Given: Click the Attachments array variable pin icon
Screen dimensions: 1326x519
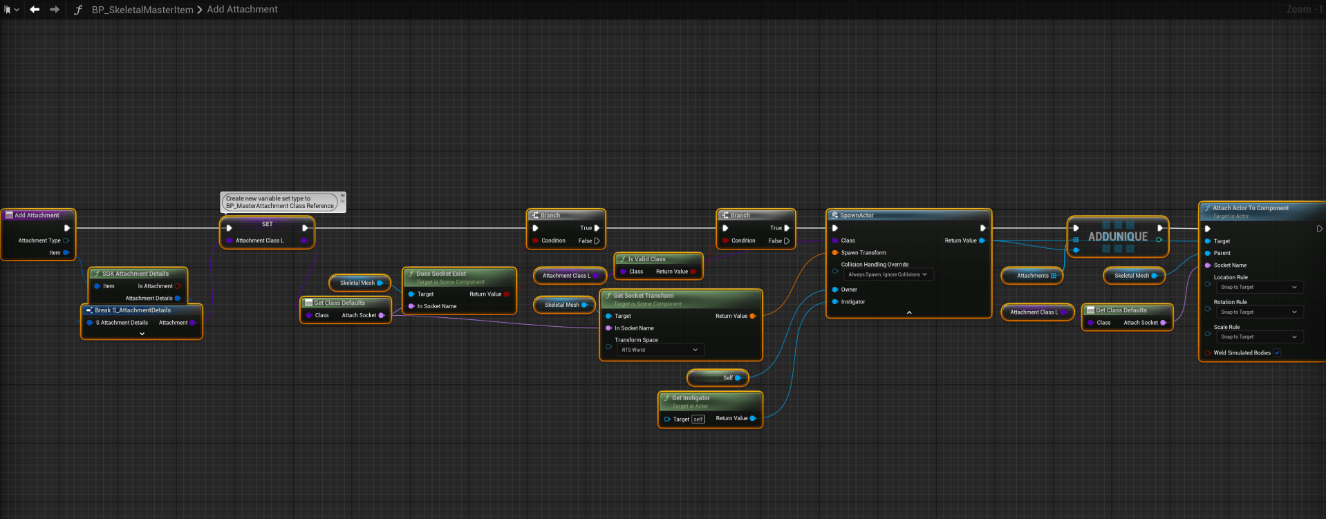Looking at the screenshot, I should click(1053, 276).
